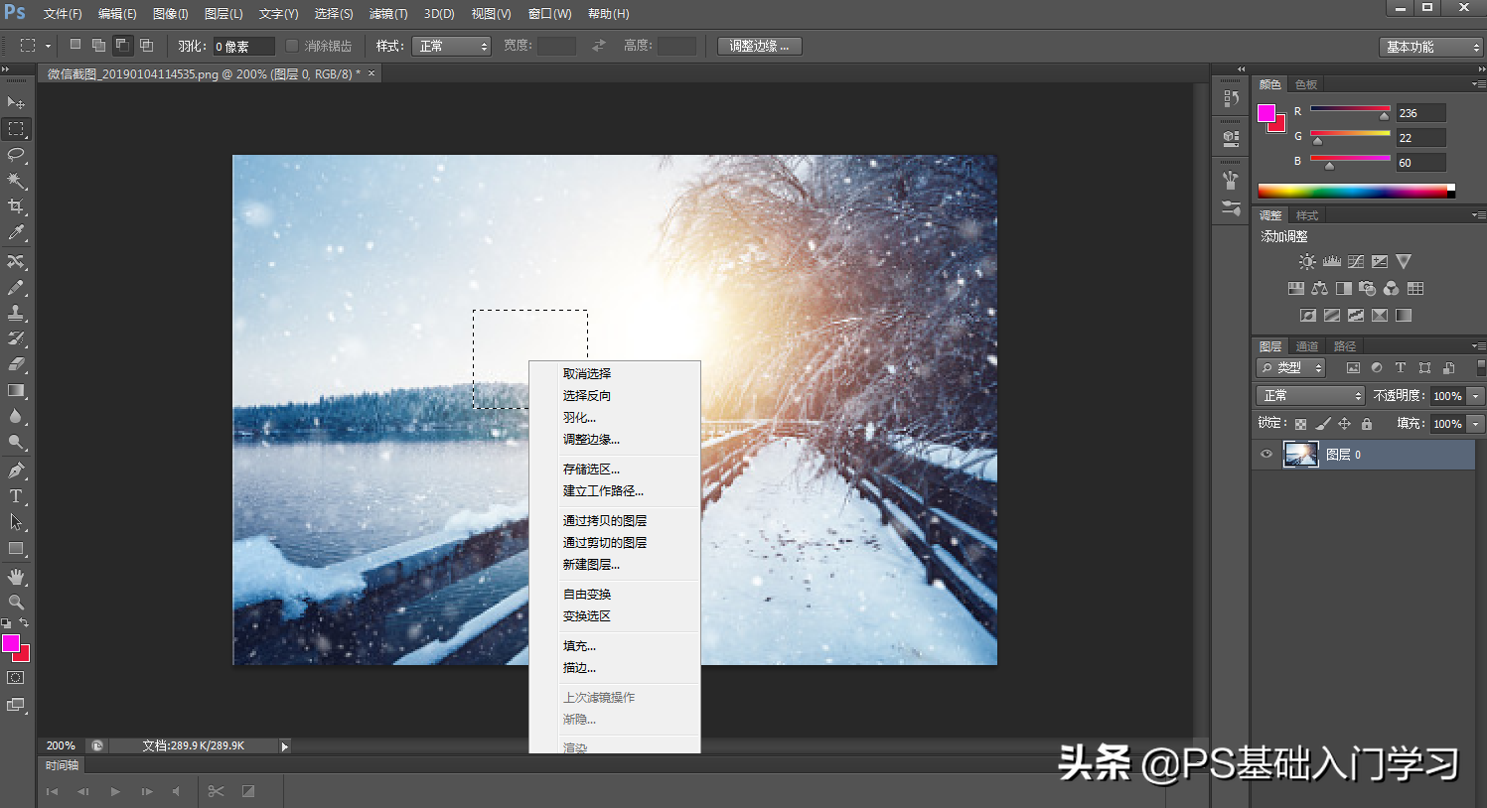Toggle lock all padlock
This screenshot has height=808, width=1487.
pos(1366,424)
